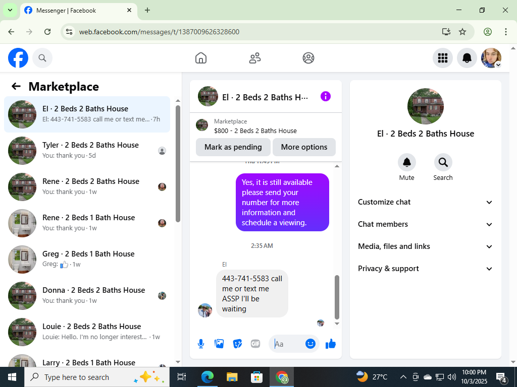Expand Customize chat section
Image resolution: width=517 pixels, height=387 pixels.
tap(425, 202)
